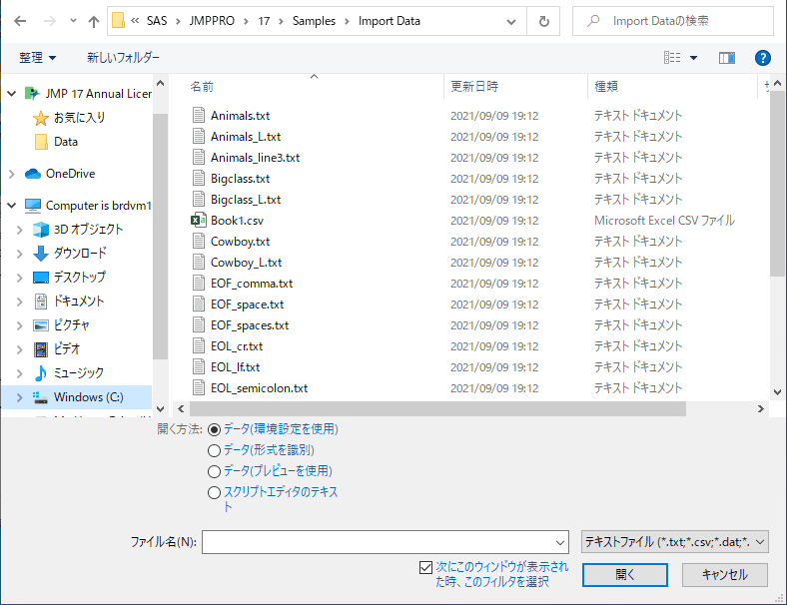Select OneDrive cloud icon in sidebar
This screenshot has height=605, width=787.
coord(33,174)
